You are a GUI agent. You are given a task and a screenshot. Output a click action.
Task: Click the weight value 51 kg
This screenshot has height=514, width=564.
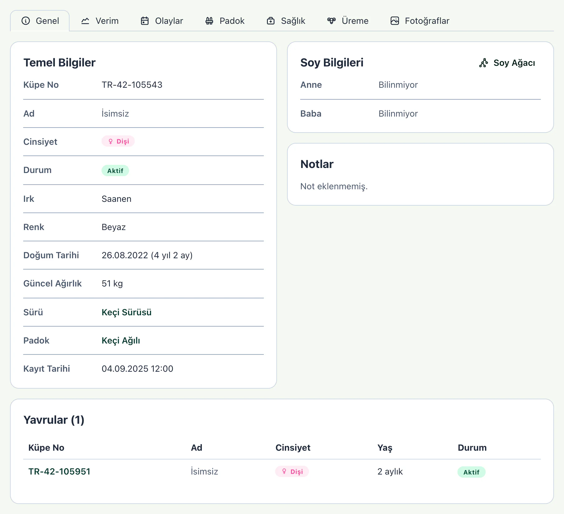(112, 283)
